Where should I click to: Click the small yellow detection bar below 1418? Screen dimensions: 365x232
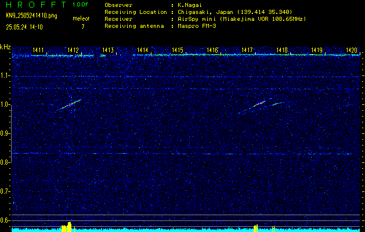(273, 229)
